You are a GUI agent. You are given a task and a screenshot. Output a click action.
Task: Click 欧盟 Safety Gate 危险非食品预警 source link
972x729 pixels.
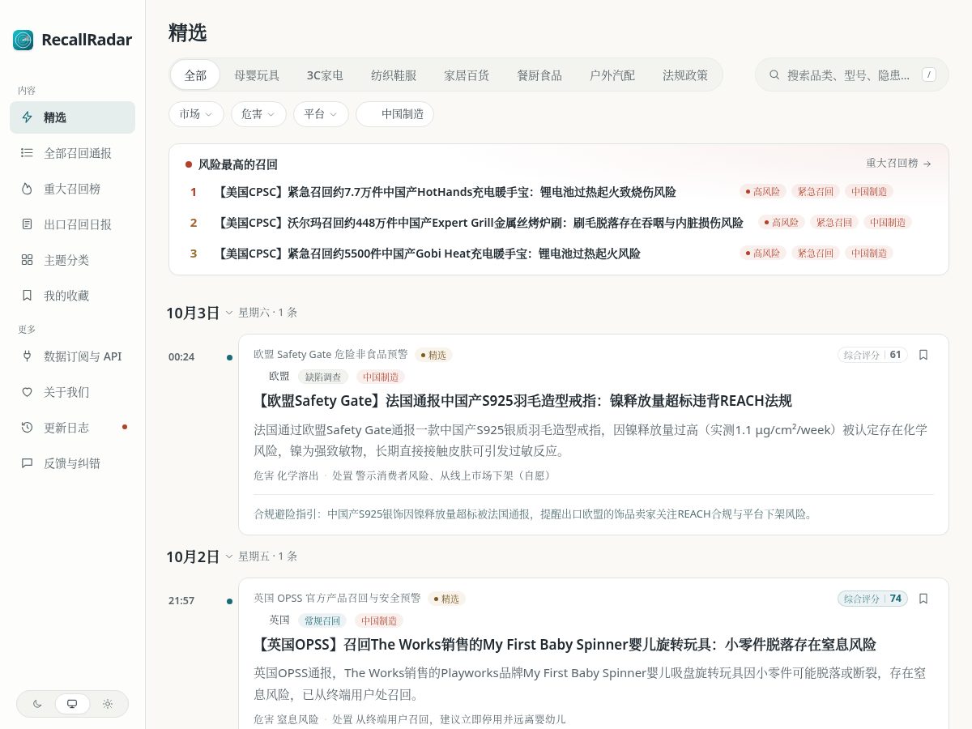point(330,355)
